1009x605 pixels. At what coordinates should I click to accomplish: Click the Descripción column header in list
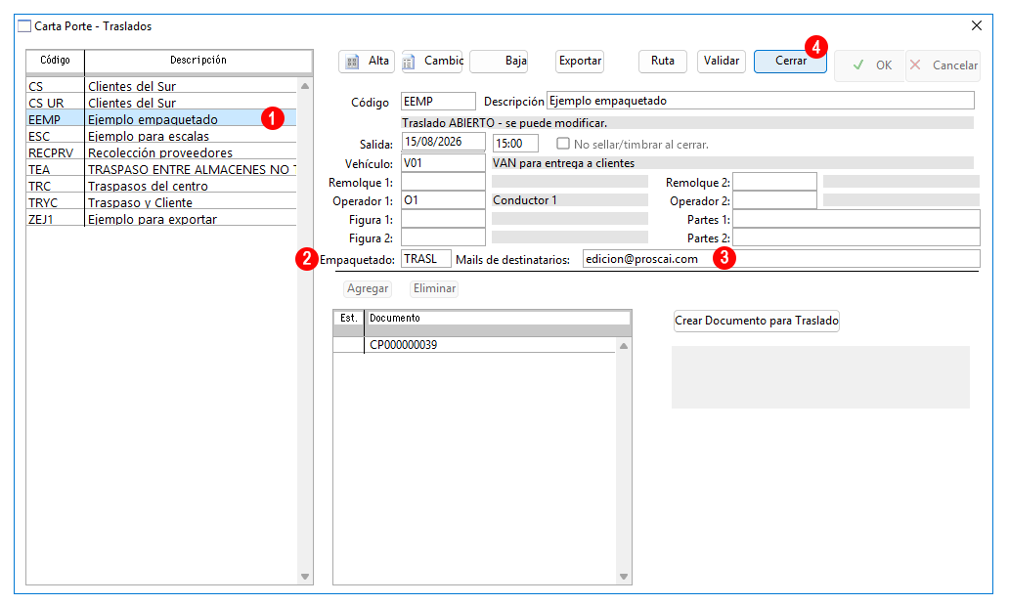click(198, 61)
